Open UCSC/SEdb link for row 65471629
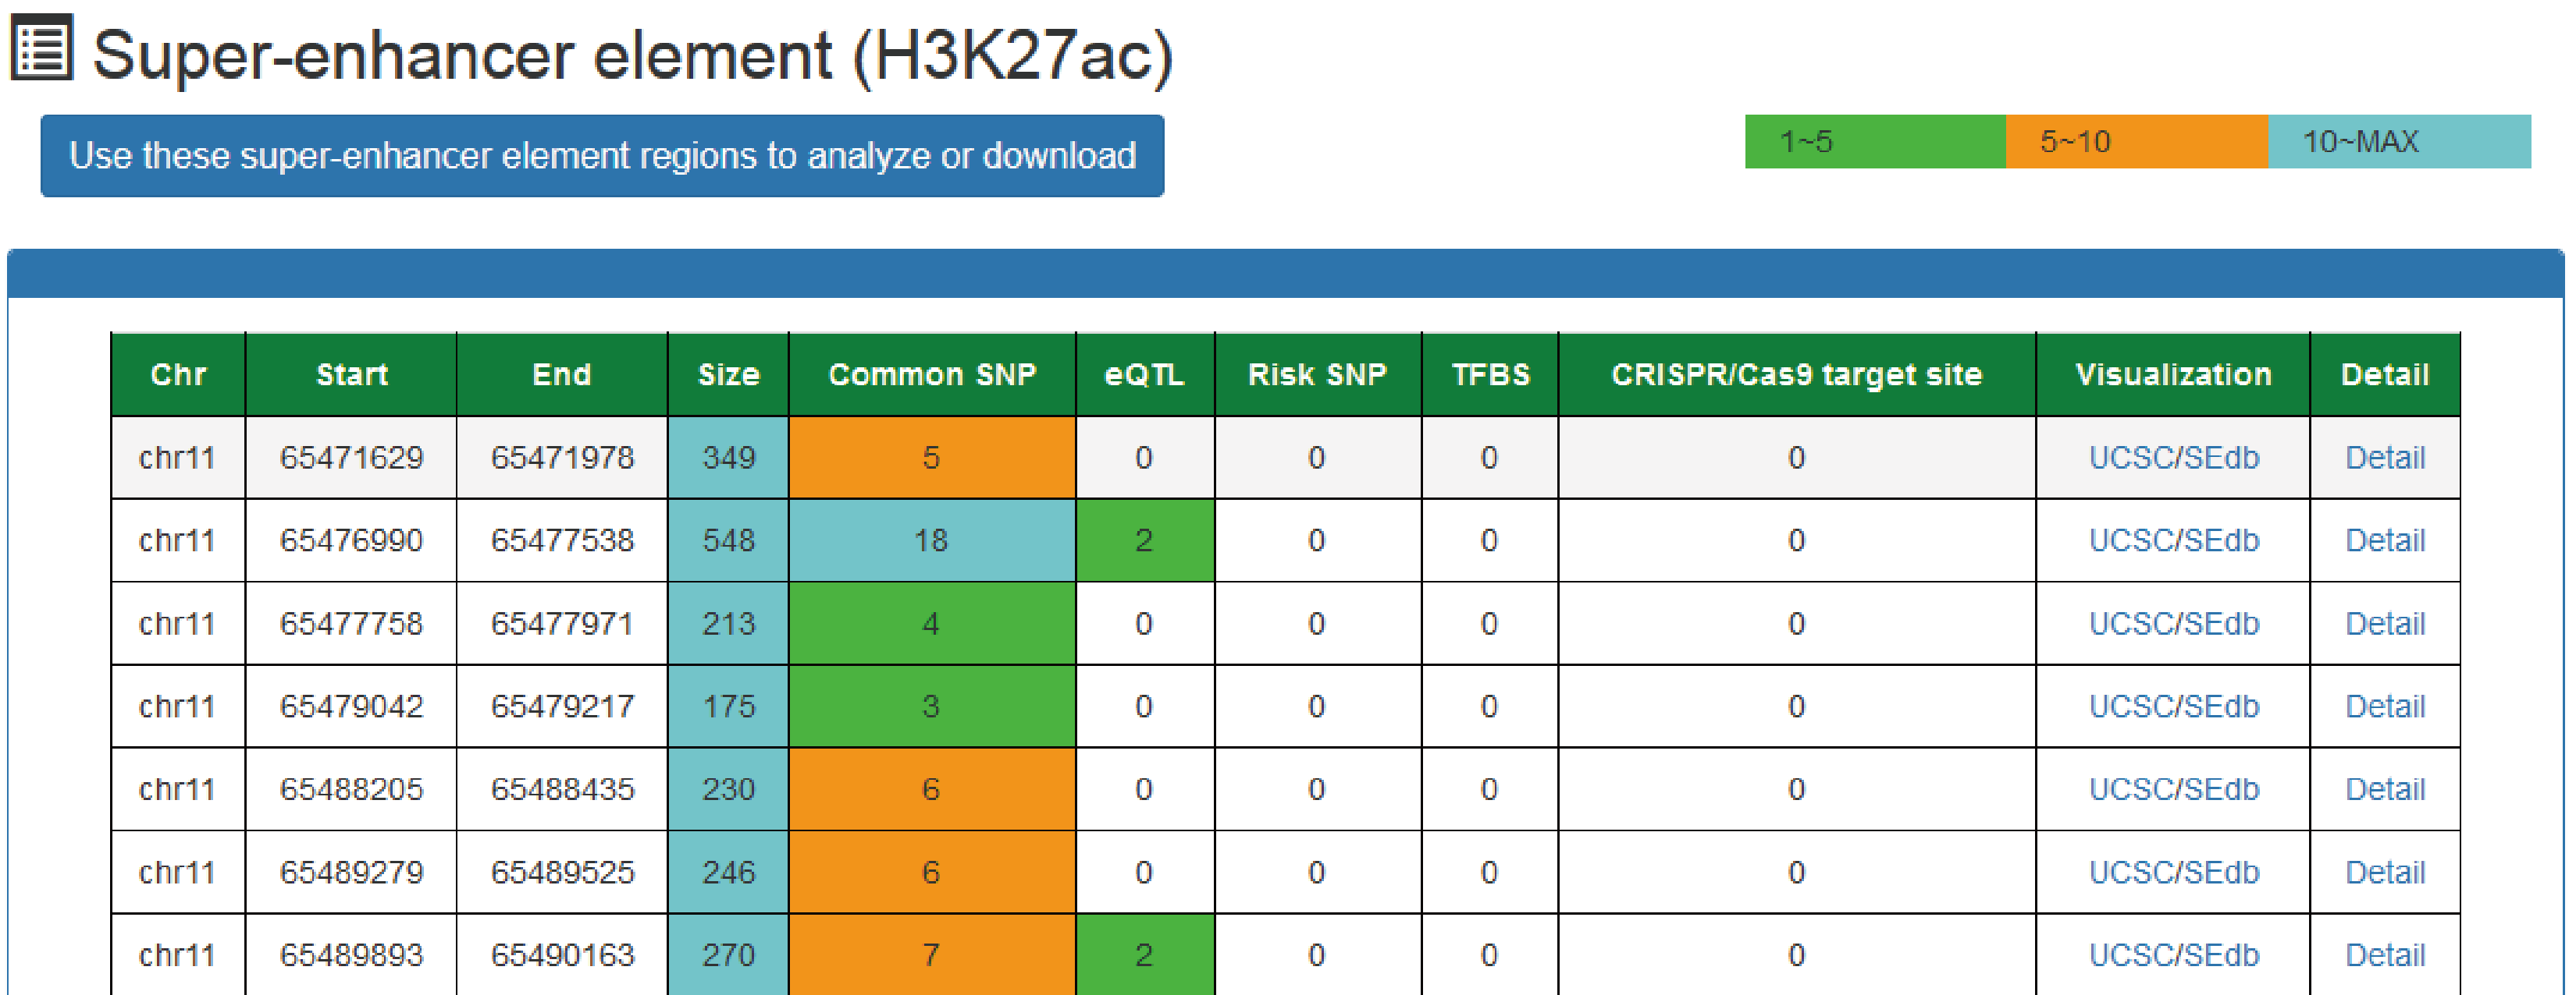Viewport: 2576px width, 995px height. pyautogui.click(x=2173, y=458)
